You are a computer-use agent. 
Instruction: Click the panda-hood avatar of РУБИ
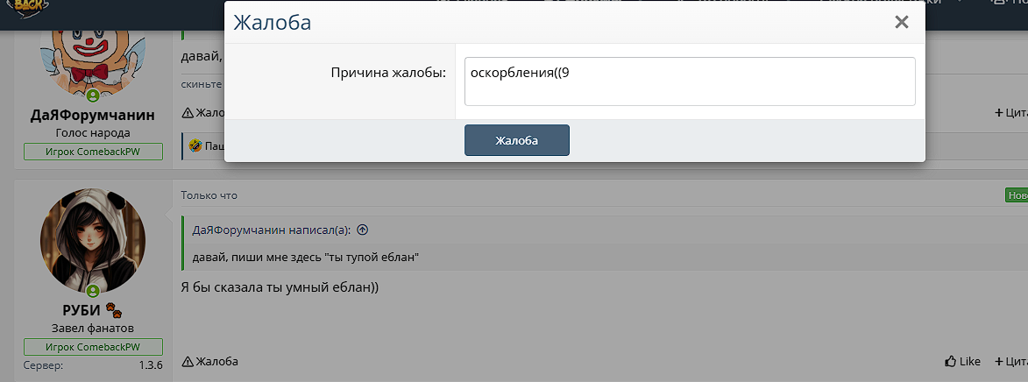click(93, 240)
